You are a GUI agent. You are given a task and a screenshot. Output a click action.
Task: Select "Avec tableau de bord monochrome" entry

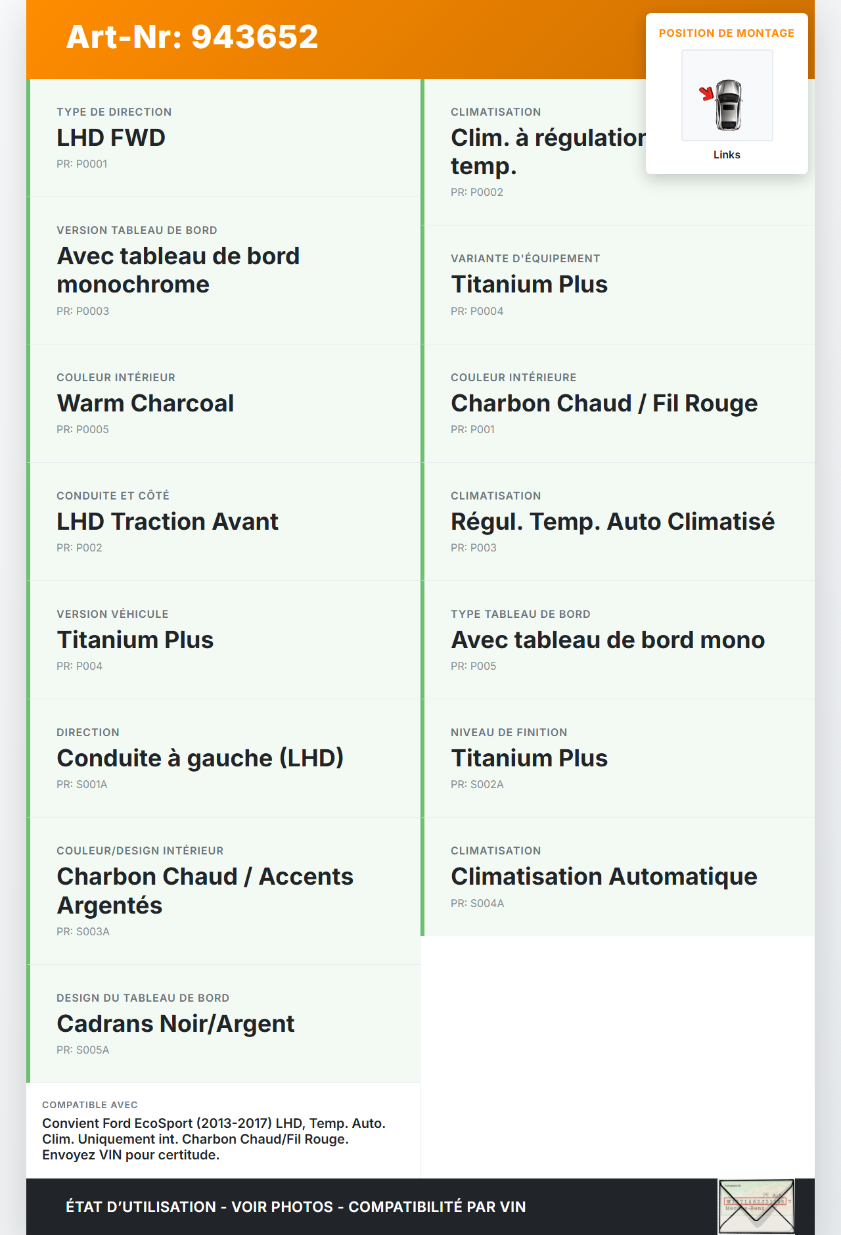178,270
